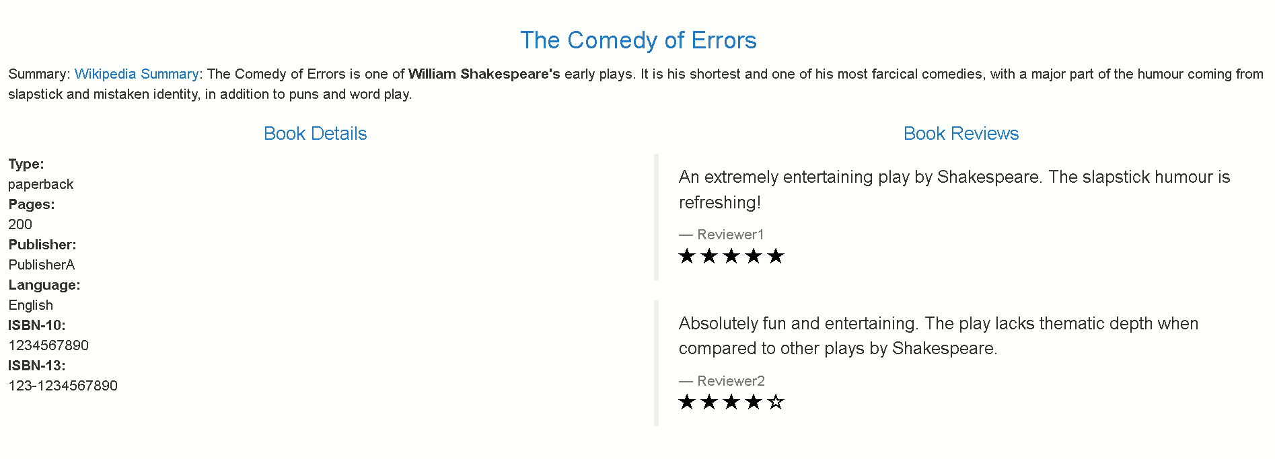The height and width of the screenshot is (459, 1275).
Task: Click the third star in Reviewer1's rating
Action: 731,256
